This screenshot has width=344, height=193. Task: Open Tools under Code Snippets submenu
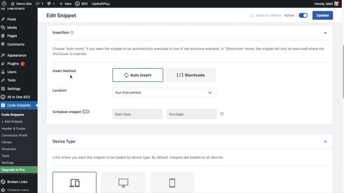(5, 156)
